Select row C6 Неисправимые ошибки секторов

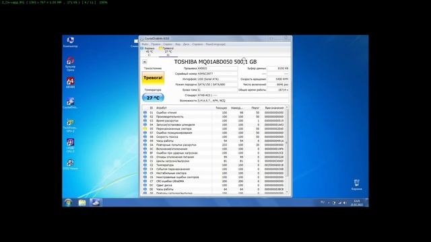pos(214,177)
